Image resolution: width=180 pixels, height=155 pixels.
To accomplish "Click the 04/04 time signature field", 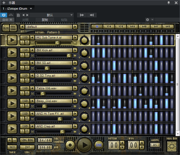I will coord(45,140).
